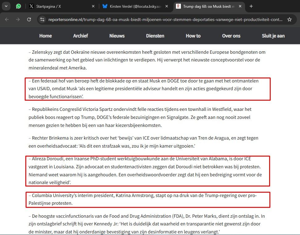Open the Diensten menu item
Screen dimensions: 300x235
[155, 36]
